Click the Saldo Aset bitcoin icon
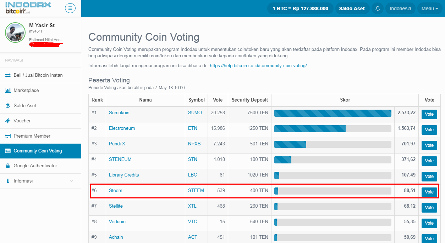 tap(8, 106)
